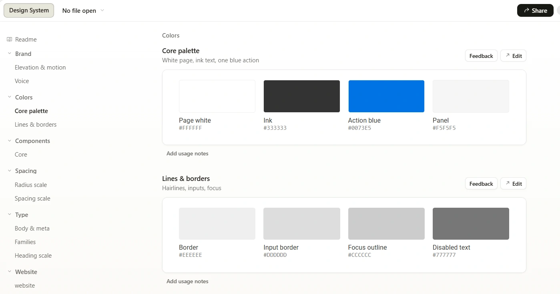Click the Colors breadcrumb heading

(171, 35)
